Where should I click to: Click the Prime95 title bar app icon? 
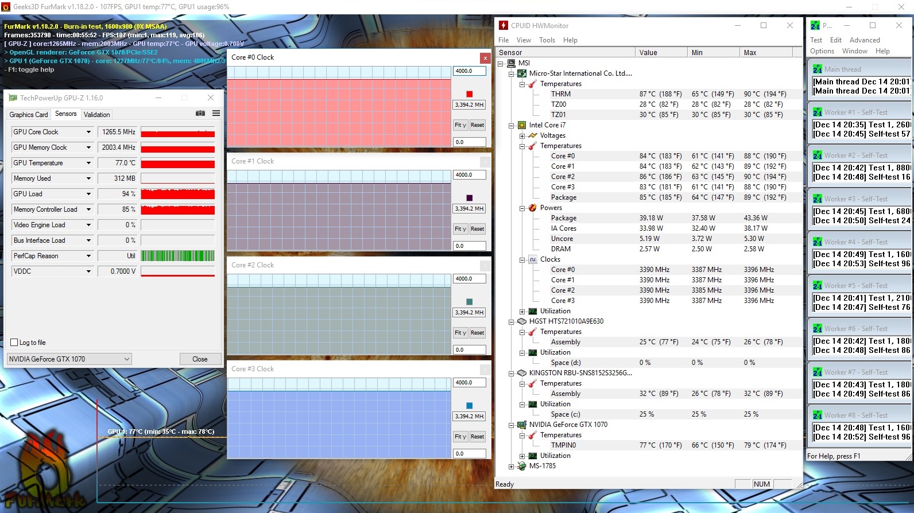click(x=815, y=25)
